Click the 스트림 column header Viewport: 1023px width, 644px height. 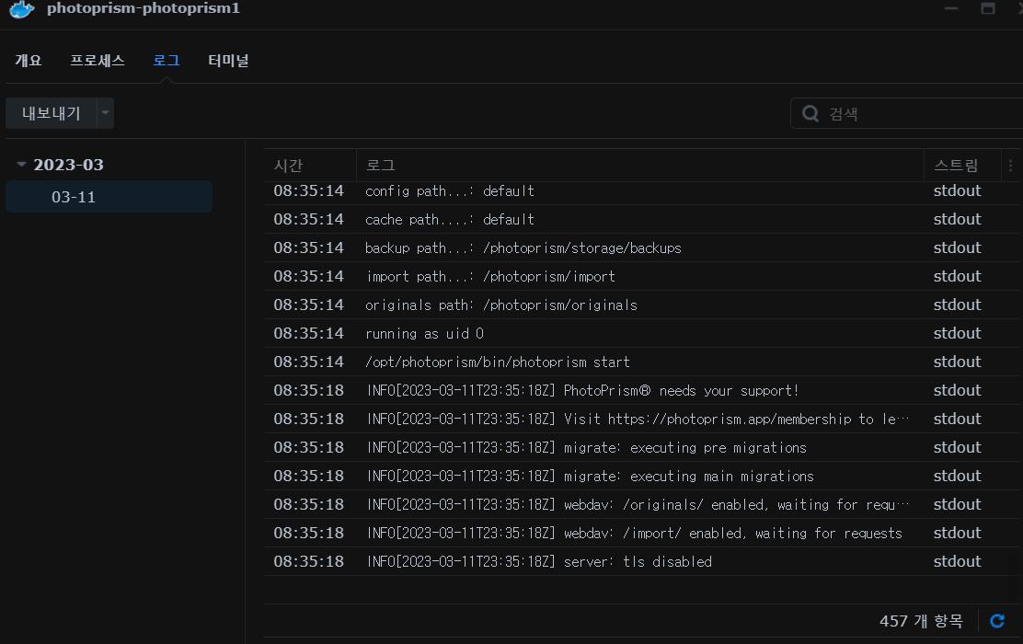956,166
